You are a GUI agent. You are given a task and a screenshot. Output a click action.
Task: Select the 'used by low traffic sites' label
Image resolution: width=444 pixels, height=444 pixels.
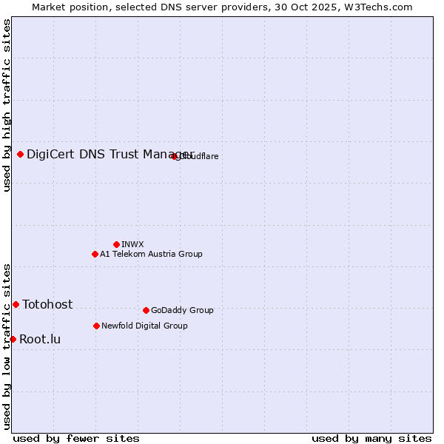pyautogui.click(x=7, y=346)
